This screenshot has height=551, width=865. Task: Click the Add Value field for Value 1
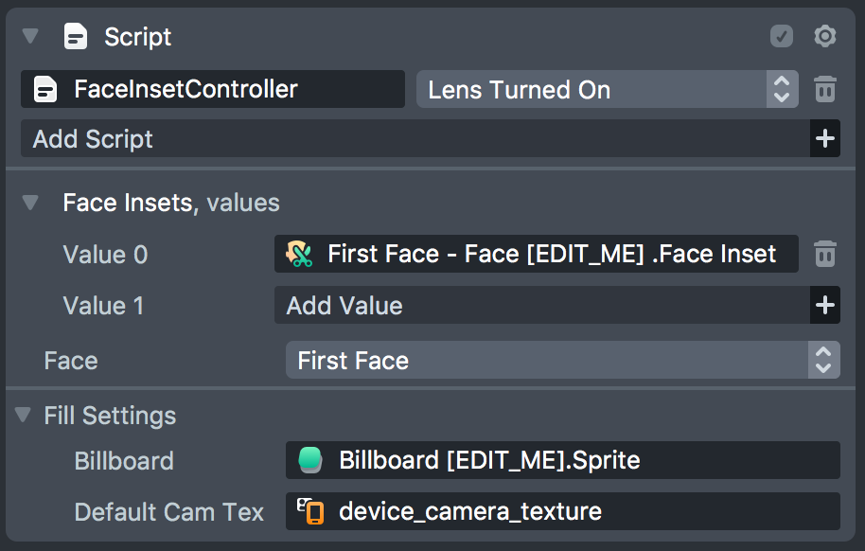point(541,305)
